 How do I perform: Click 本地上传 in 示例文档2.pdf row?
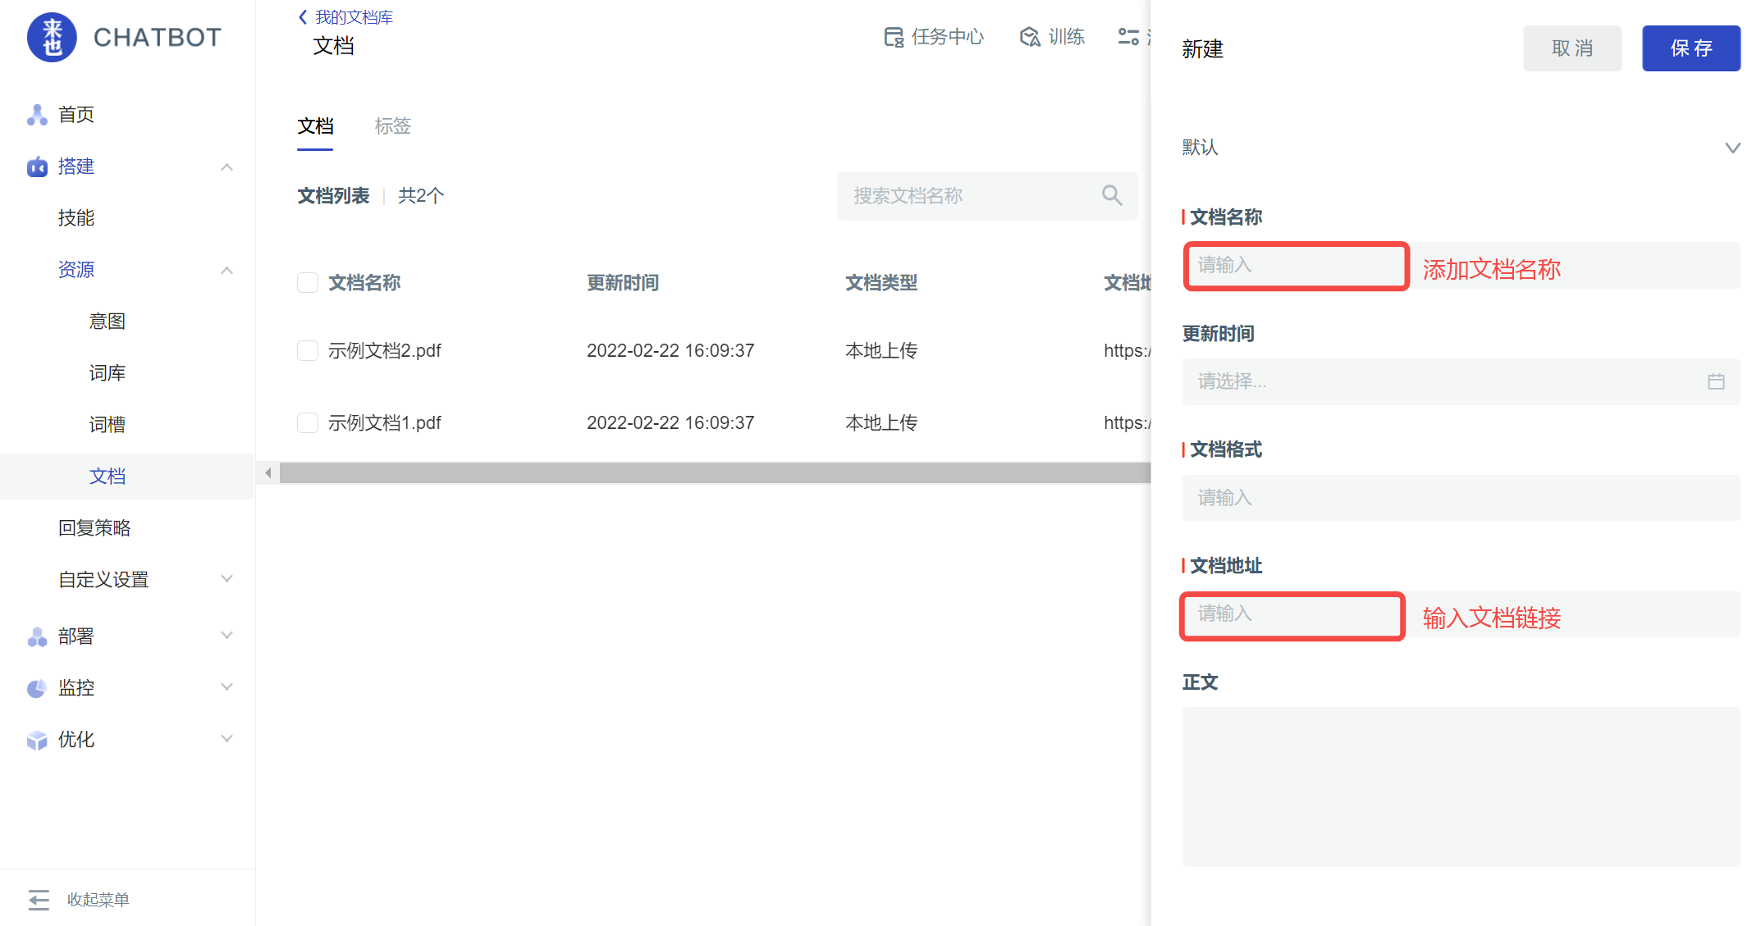[x=881, y=351]
